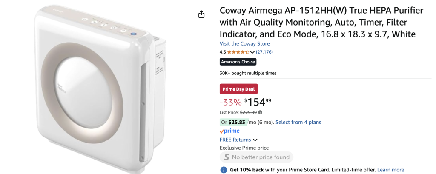Click the Prime Day Deal badge
Image resolution: width=436 pixels, height=174 pixels.
[238, 89]
